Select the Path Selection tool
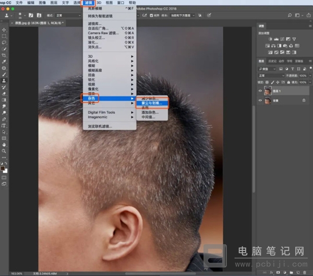Image resolution: width=313 pixels, height=276 pixels. tap(4, 132)
